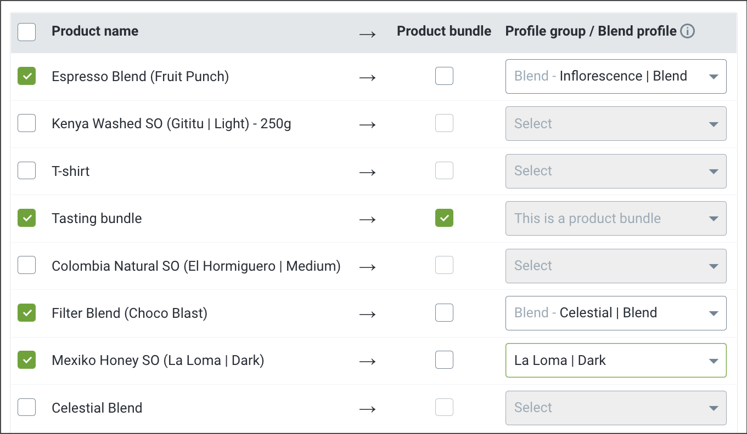
Task: Click the arrow icon in Celestial Blend row
Action: (x=367, y=409)
